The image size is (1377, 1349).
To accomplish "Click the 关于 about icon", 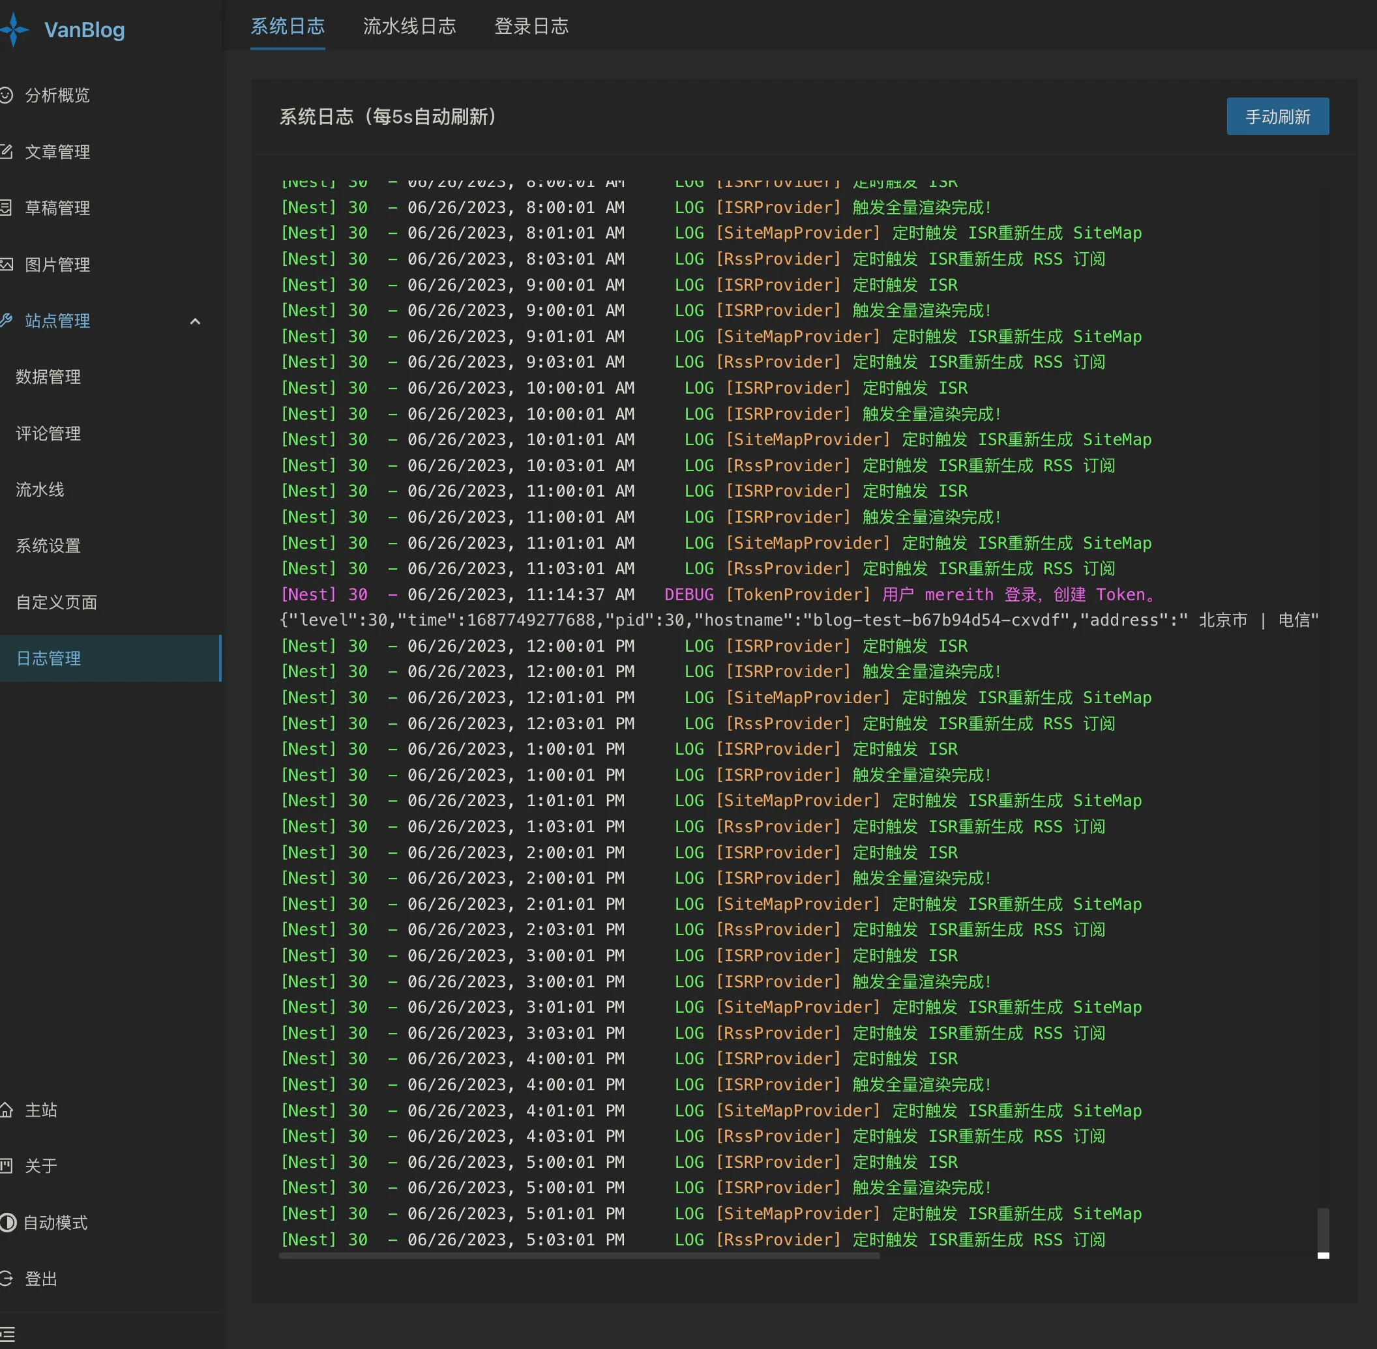I will 7,1165.
